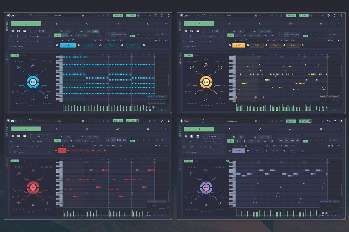Select the Cmb7 chord block in the Power panel
Image resolution: width=349 pixels, height=232 pixels.
pos(239,45)
